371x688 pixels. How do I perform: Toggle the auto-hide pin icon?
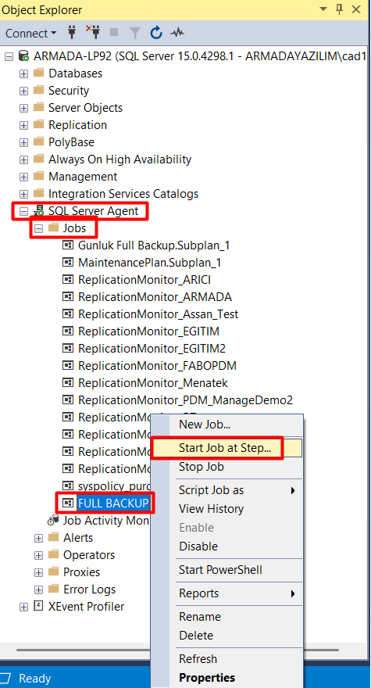click(x=340, y=9)
